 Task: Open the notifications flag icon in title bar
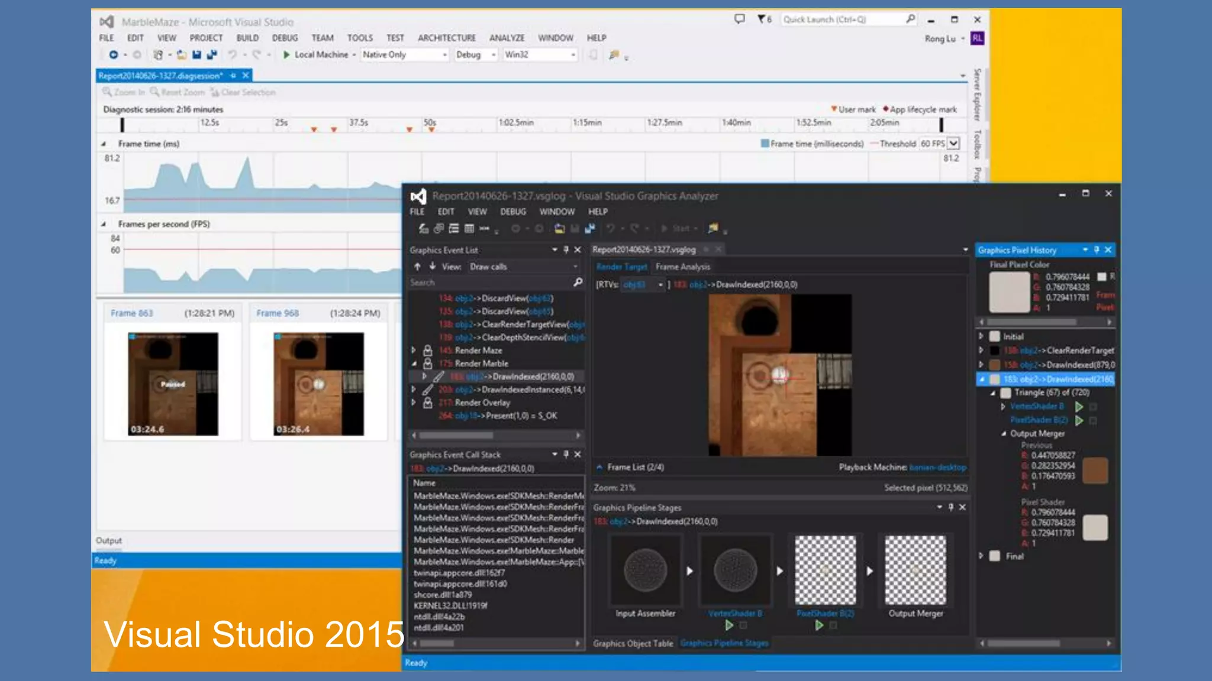[762, 19]
